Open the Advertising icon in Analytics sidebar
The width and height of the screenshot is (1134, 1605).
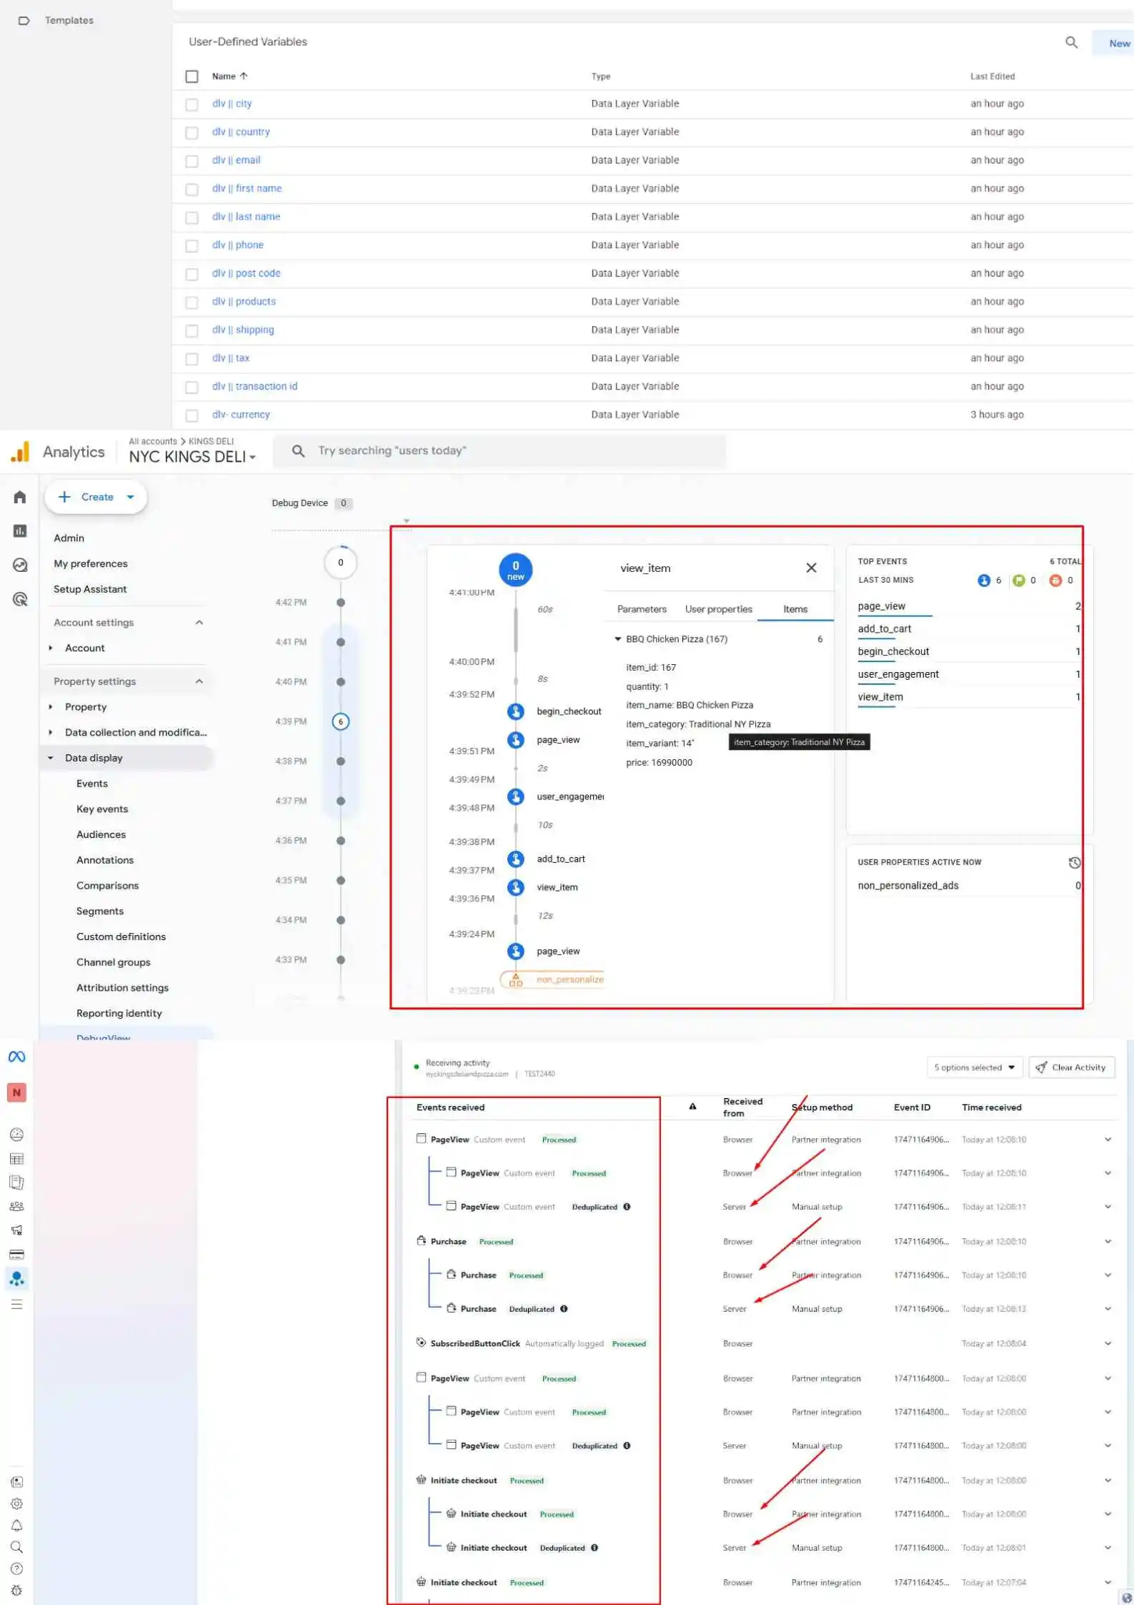point(20,599)
